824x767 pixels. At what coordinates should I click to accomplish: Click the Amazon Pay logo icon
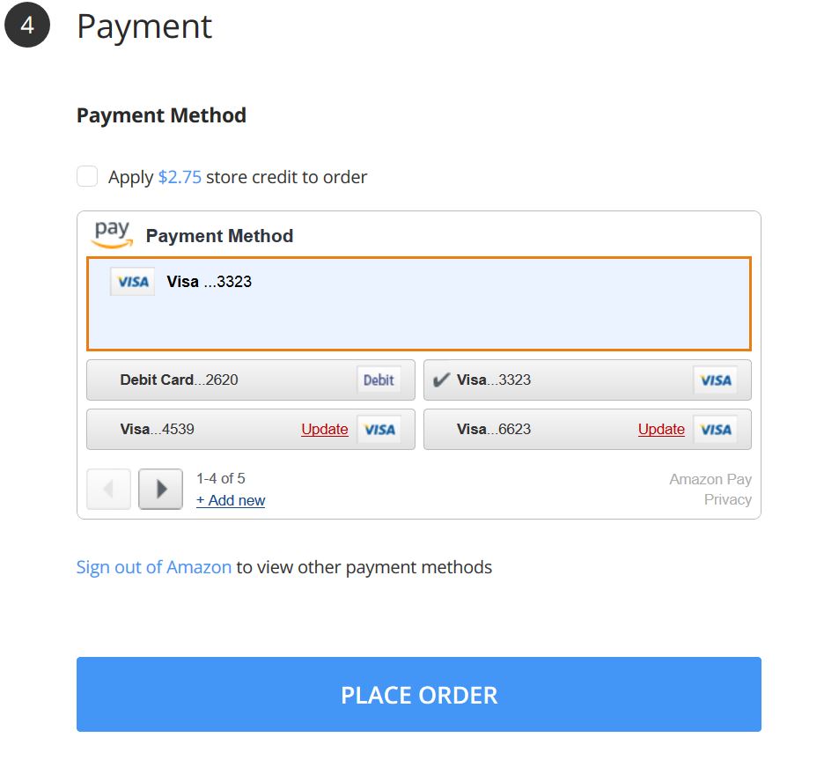click(x=112, y=234)
